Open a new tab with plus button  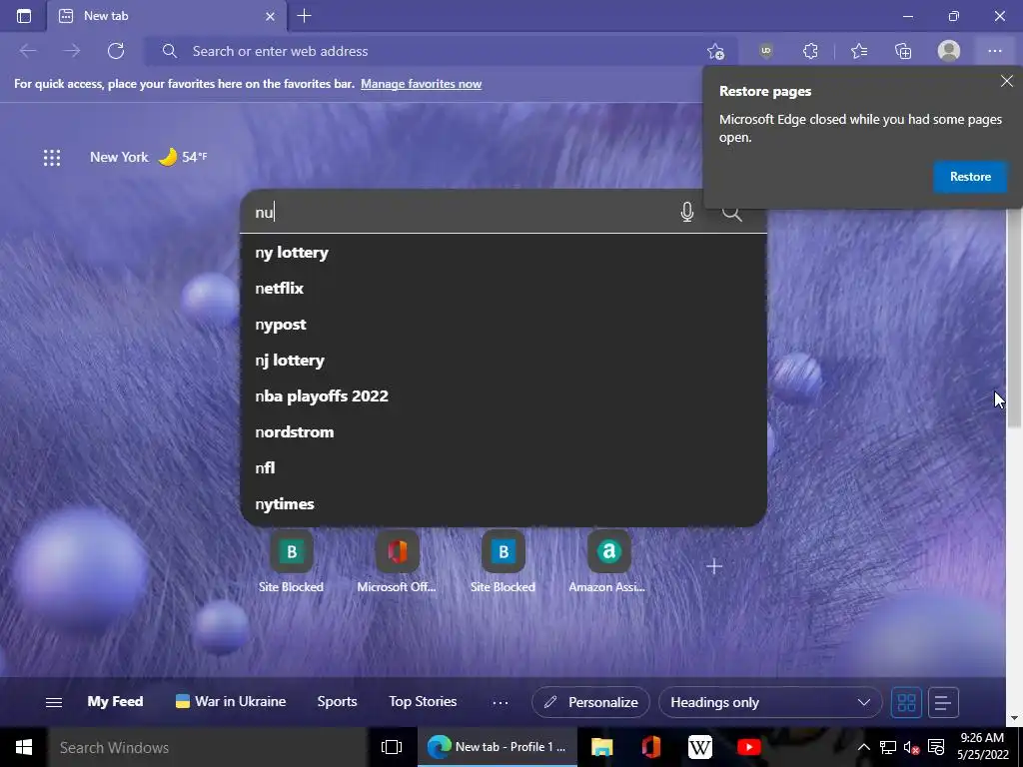[x=304, y=16]
